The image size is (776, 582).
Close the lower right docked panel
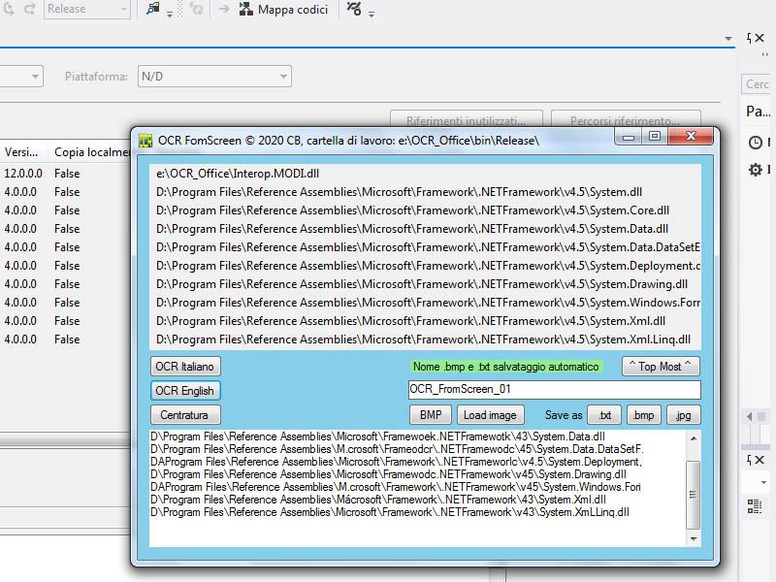[760, 460]
